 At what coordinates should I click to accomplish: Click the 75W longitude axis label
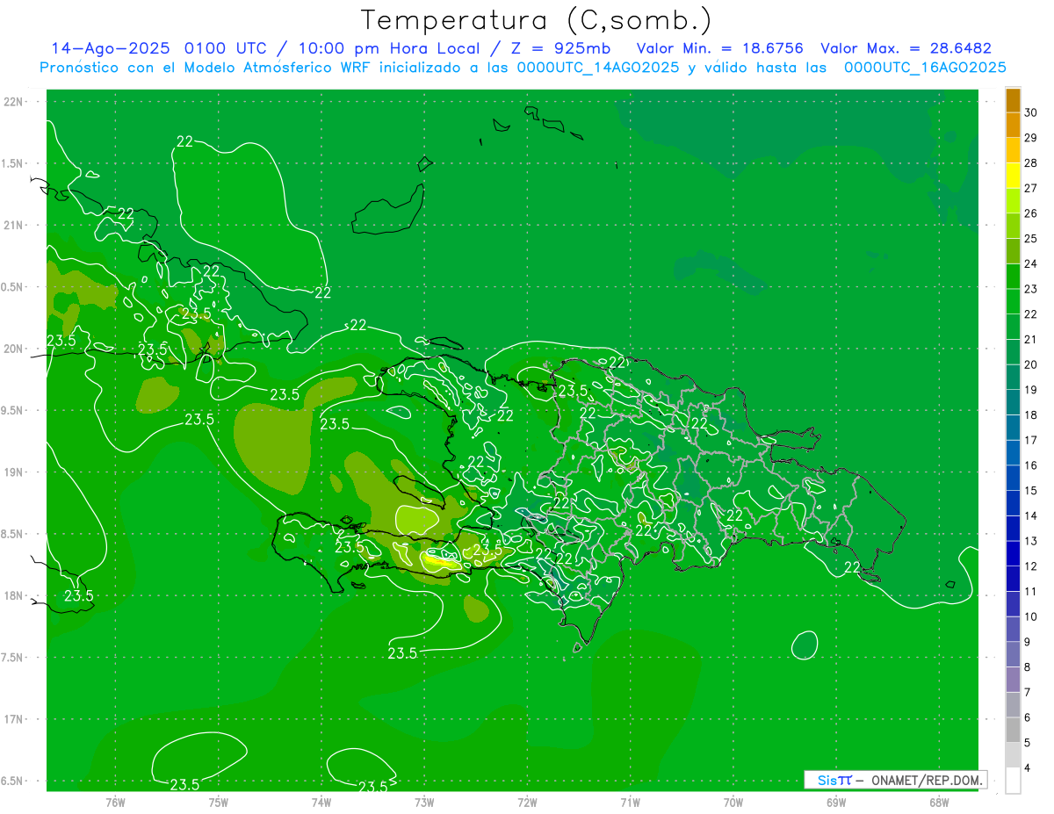pos(218,802)
